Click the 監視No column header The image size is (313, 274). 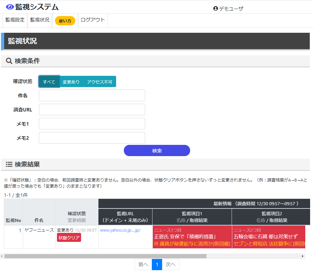[x=14, y=212]
